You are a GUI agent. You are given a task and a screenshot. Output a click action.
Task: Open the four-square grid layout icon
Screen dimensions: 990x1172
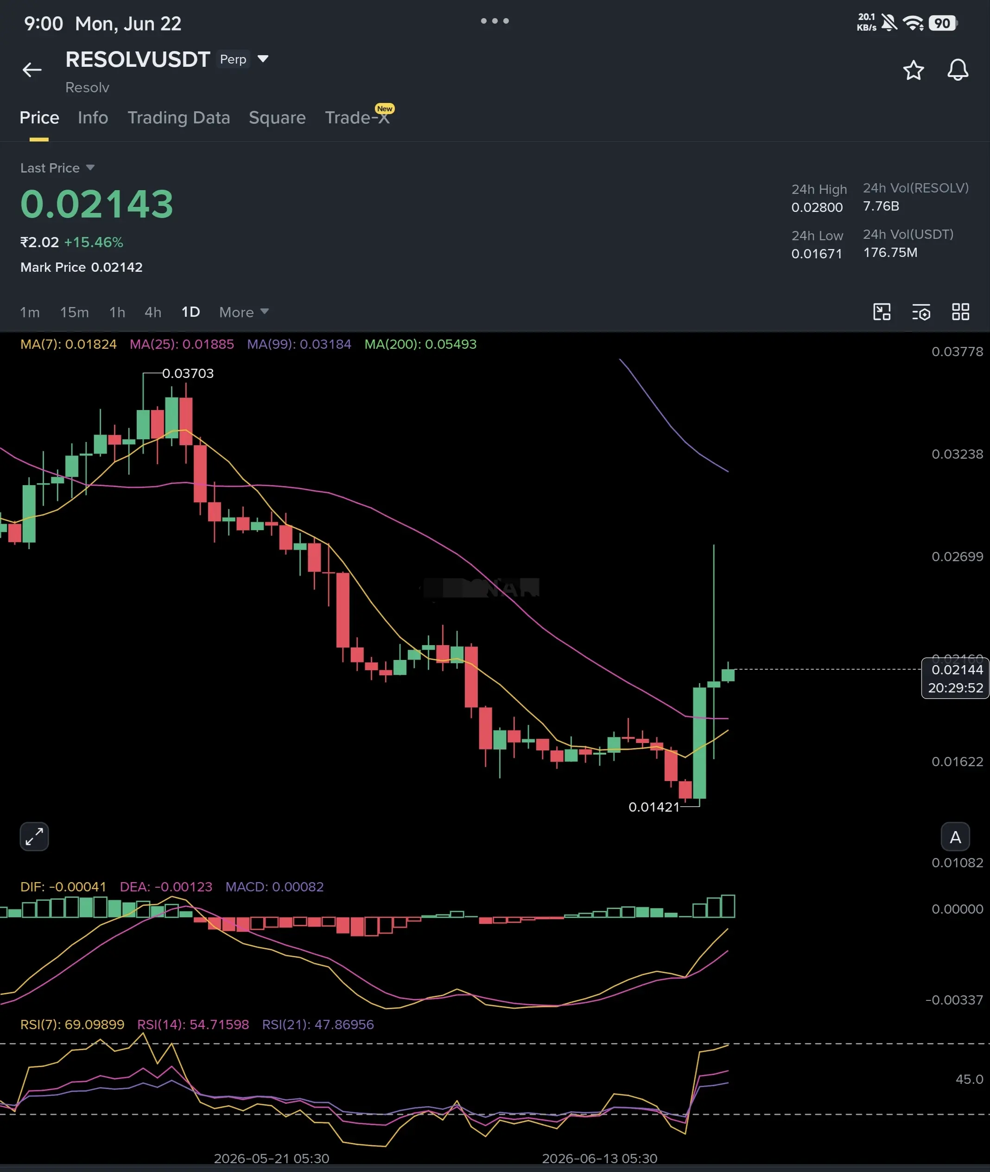[x=960, y=312]
